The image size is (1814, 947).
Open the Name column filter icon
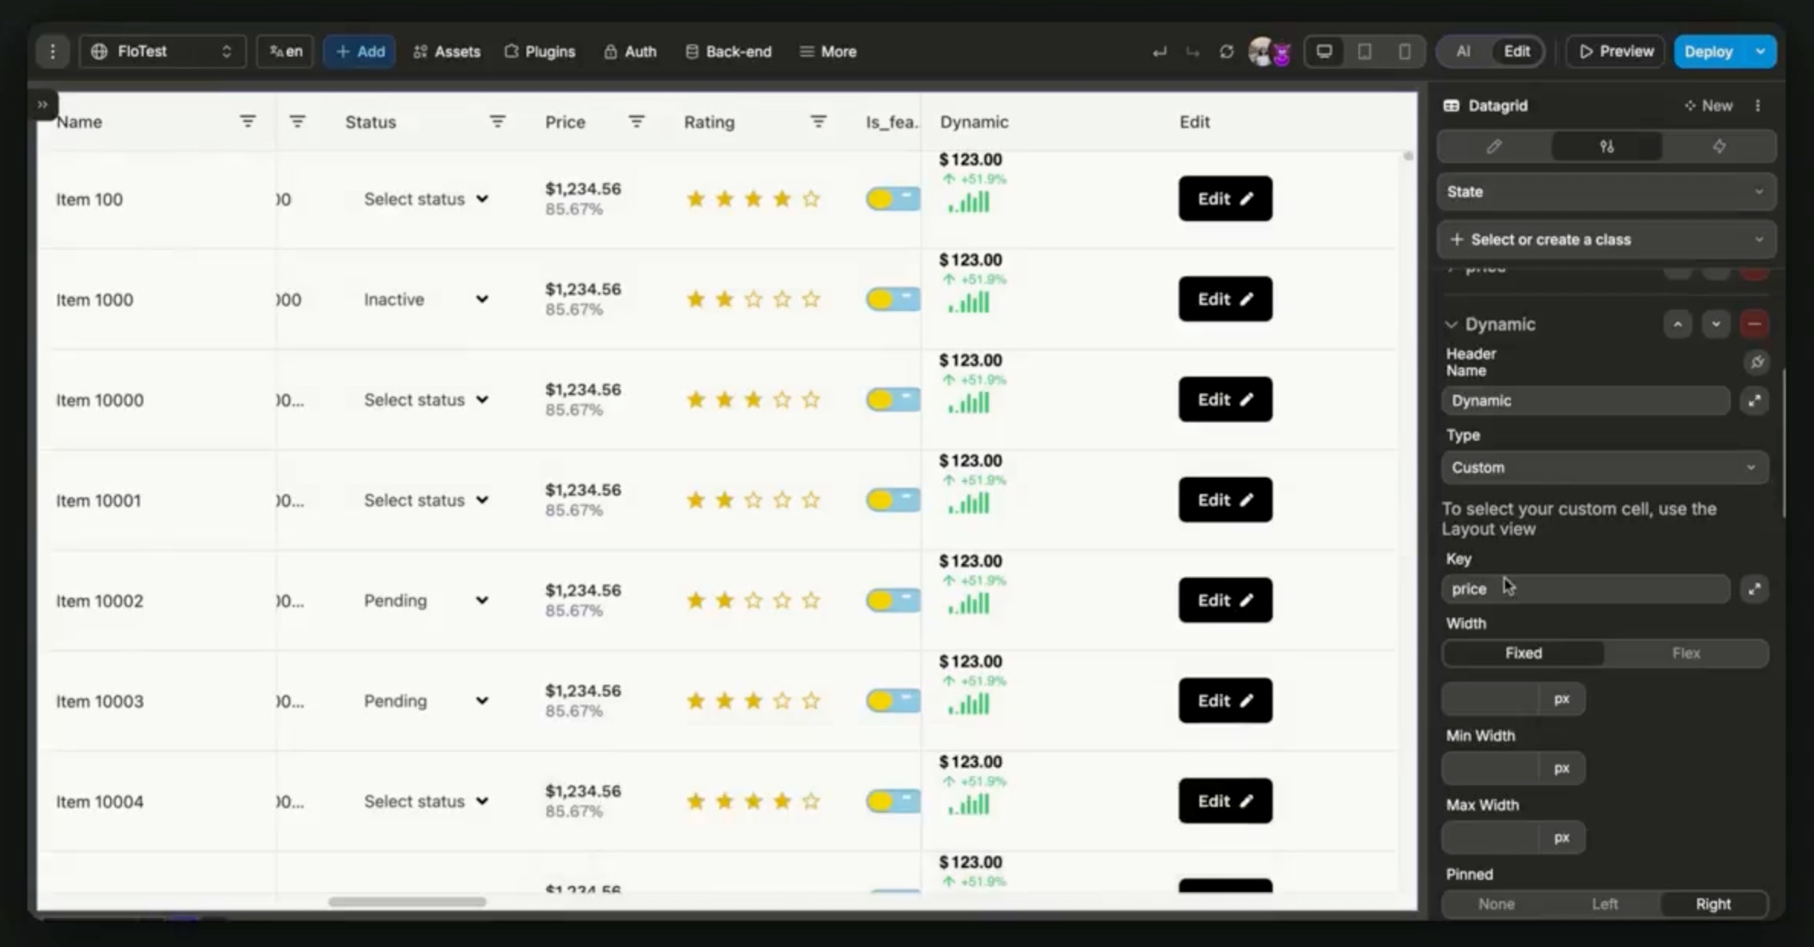(x=247, y=122)
